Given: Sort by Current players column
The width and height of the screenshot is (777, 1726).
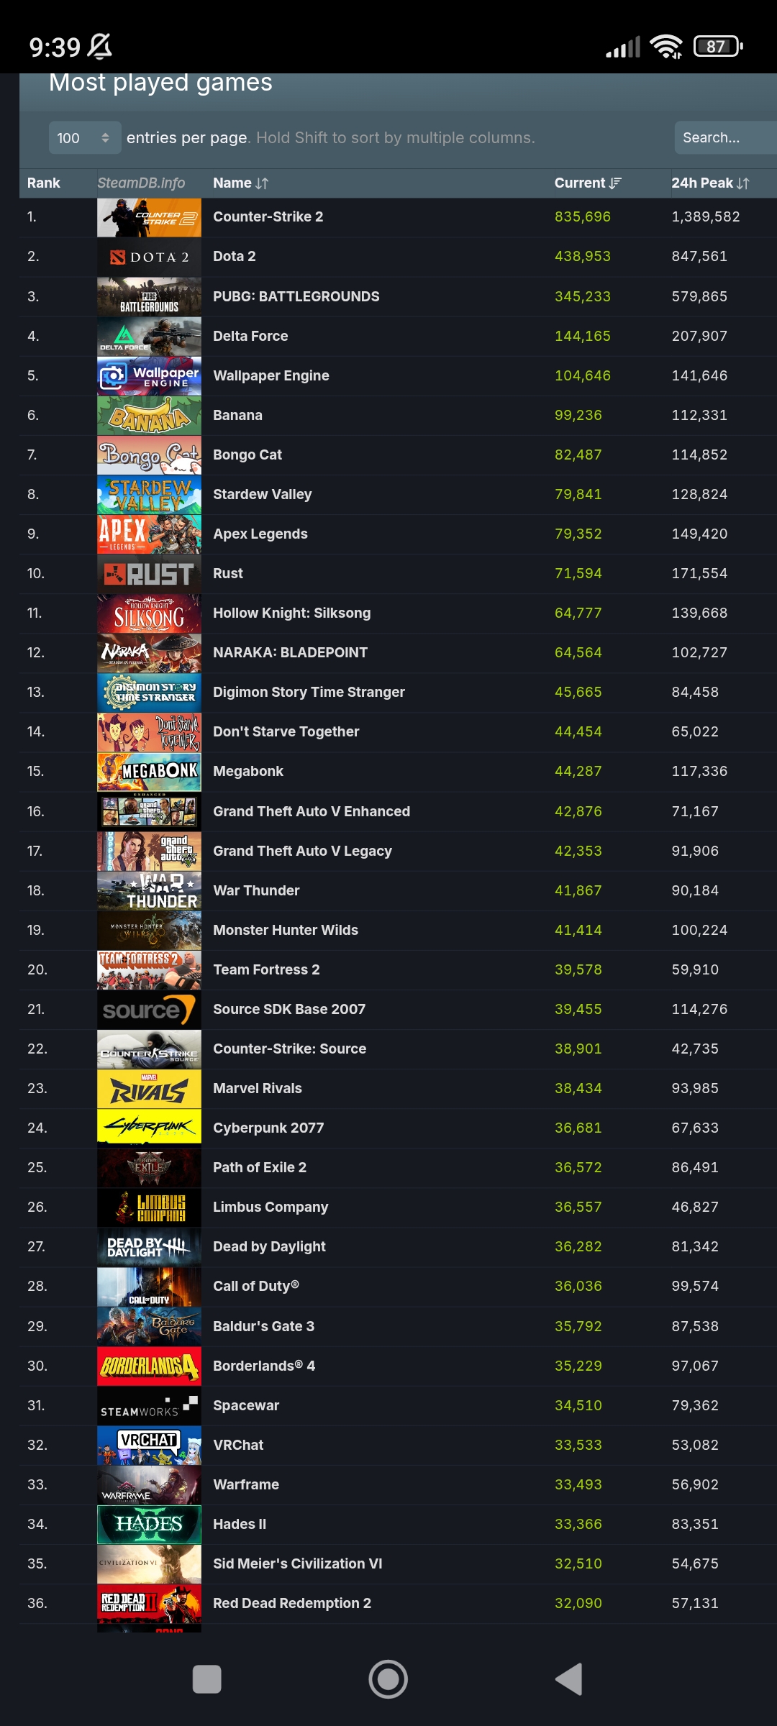Looking at the screenshot, I should coord(588,183).
